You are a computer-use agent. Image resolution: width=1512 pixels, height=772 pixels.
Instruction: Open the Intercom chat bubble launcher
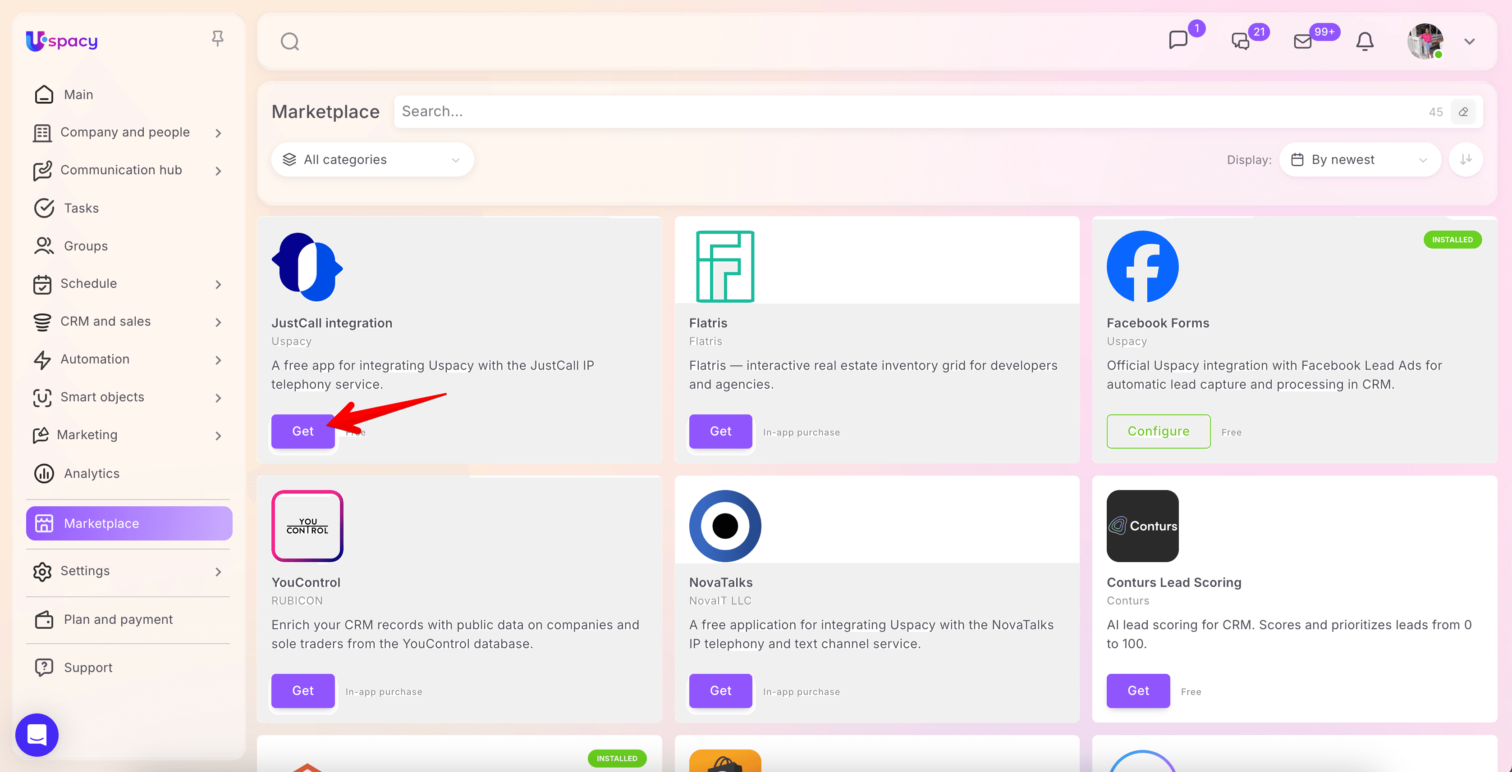click(x=37, y=735)
